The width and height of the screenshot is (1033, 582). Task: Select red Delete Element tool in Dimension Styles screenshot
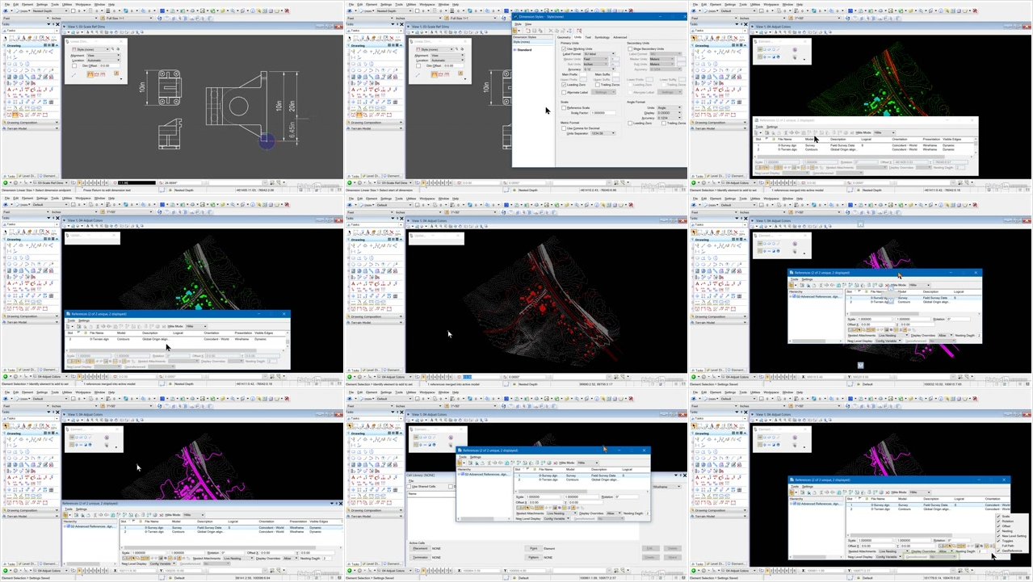[392, 39]
